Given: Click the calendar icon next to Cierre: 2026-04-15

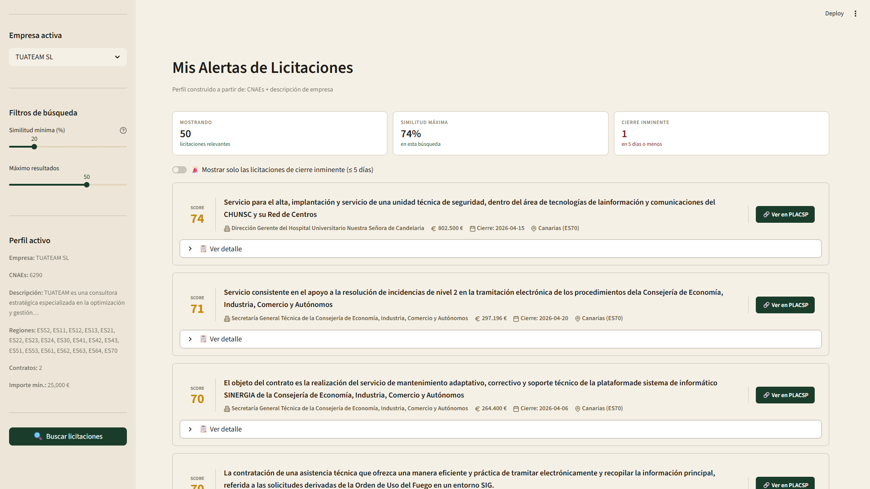Looking at the screenshot, I should point(473,229).
